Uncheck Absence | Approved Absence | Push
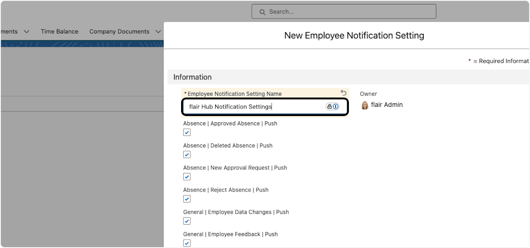 click(187, 132)
